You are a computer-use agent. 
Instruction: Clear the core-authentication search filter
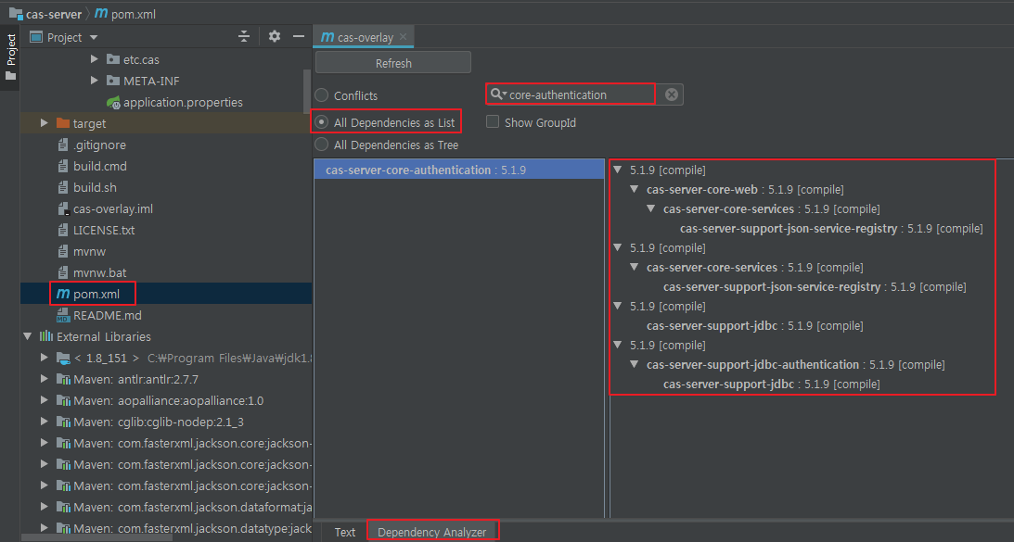click(x=672, y=95)
